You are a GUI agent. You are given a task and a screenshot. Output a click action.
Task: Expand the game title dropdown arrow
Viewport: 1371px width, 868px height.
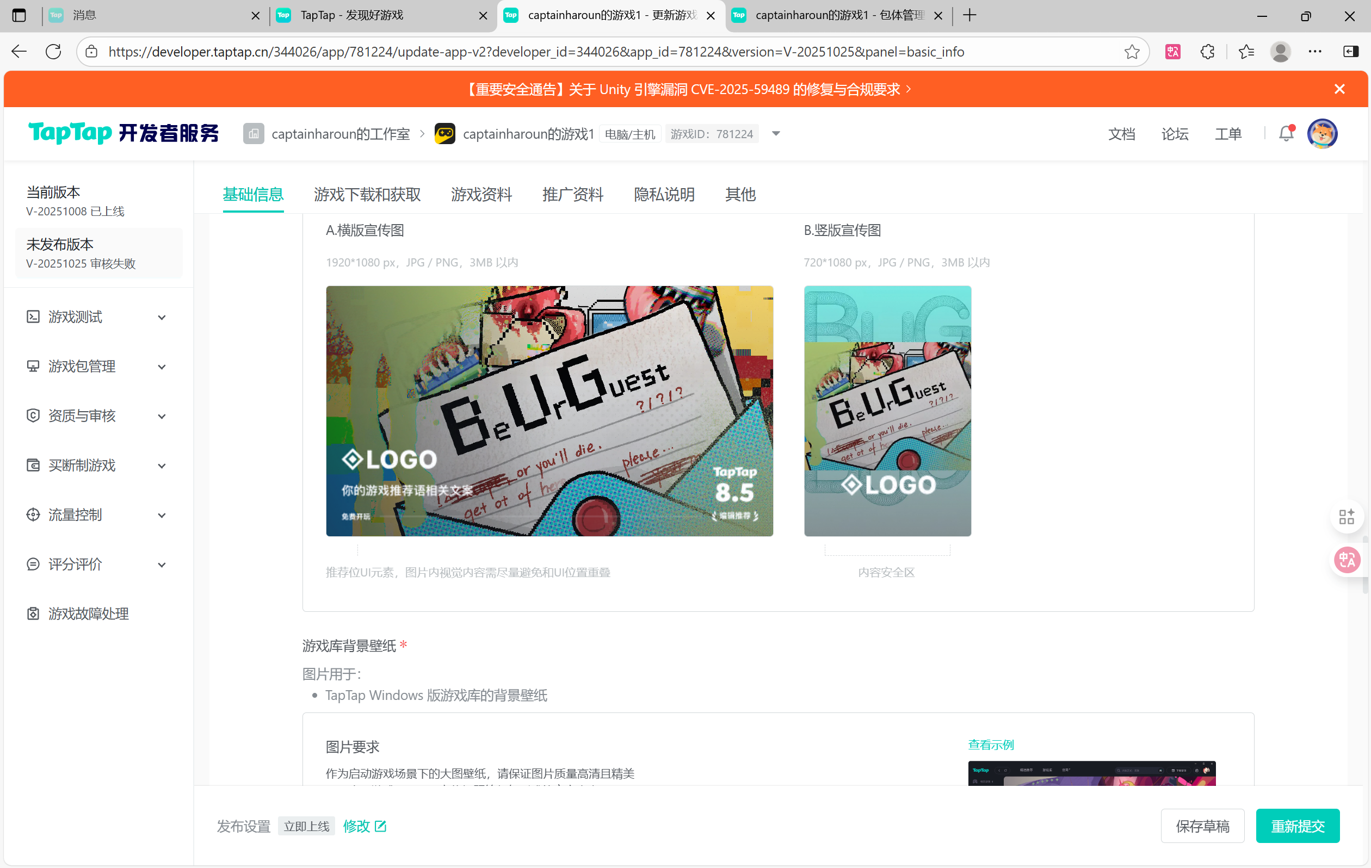[x=775, y=134]
